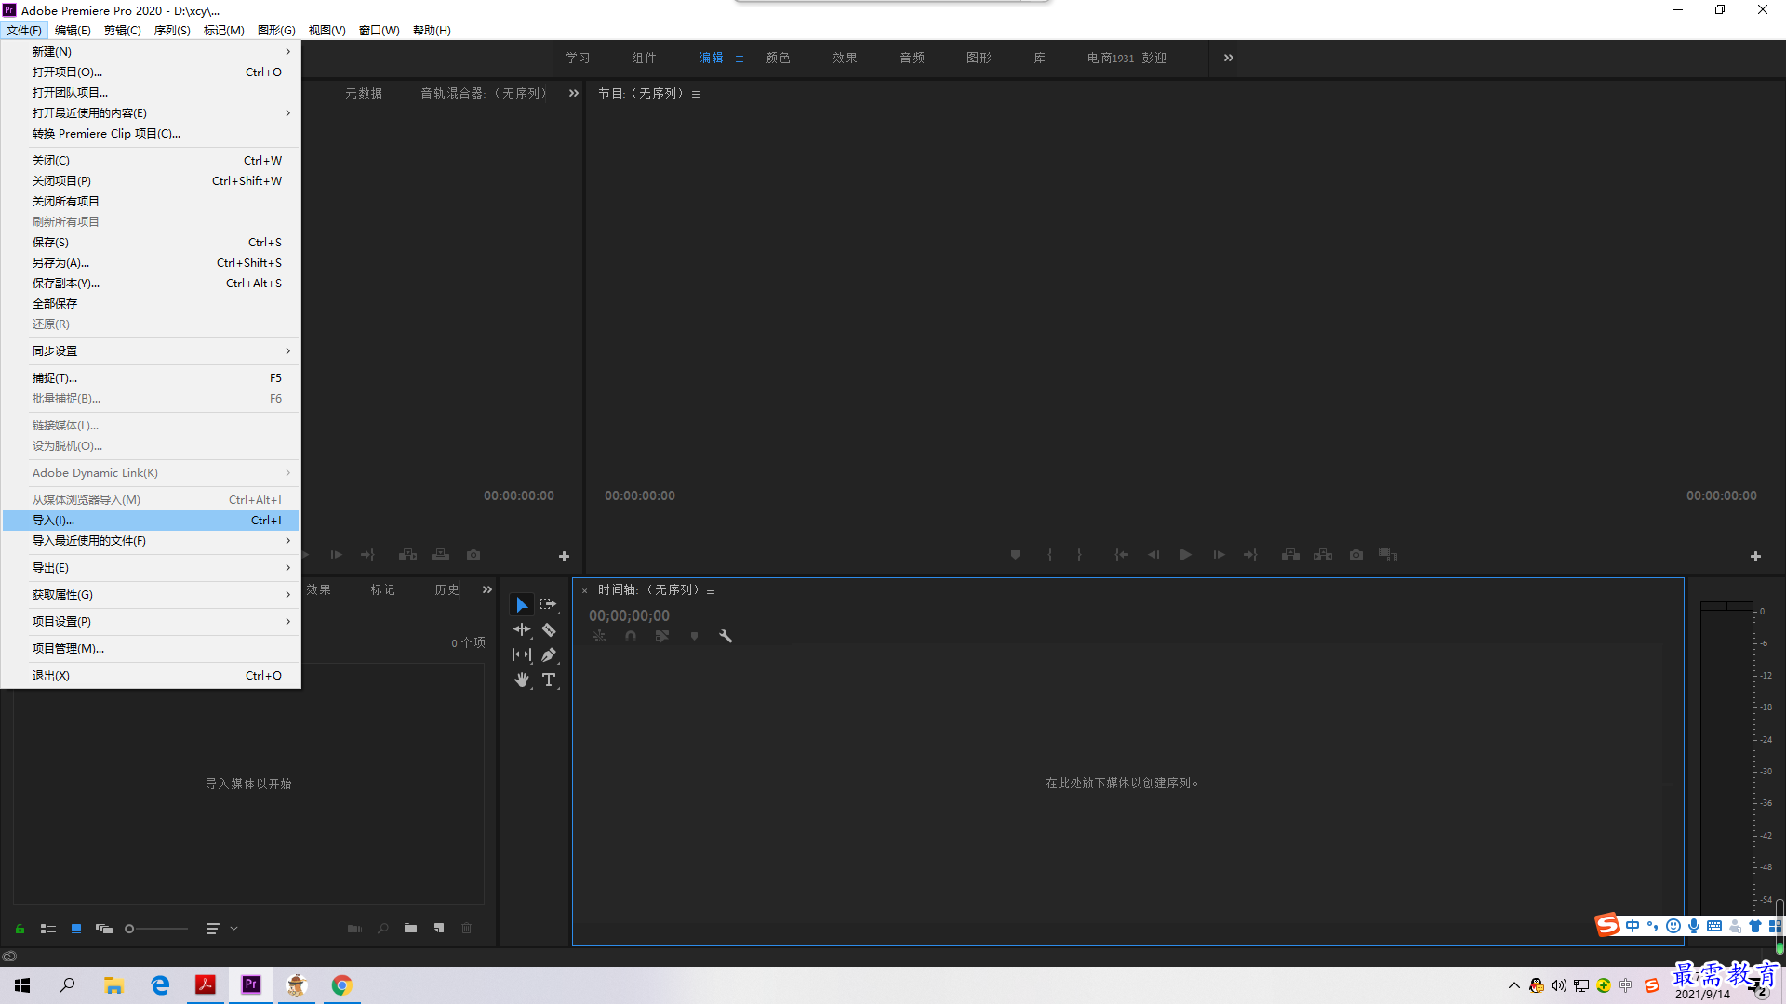1786x1004 pixels.
Task: Switch to 音频 workspace tab
Action: click(912, 58)
